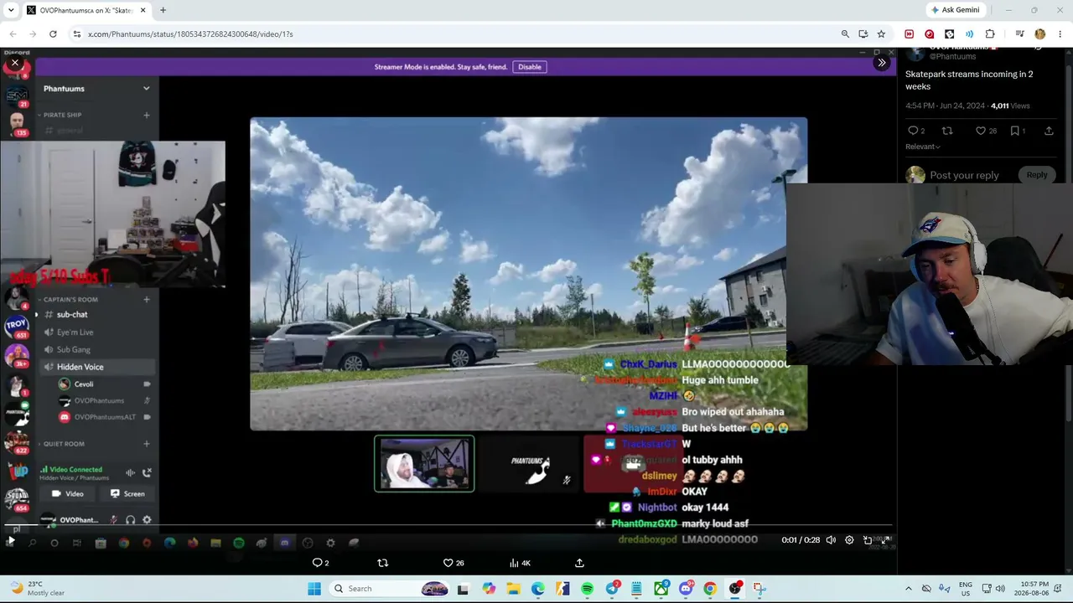Share Screen in Discord voice panel
Screen dimensions: 1073x603
tap(127, 494)
